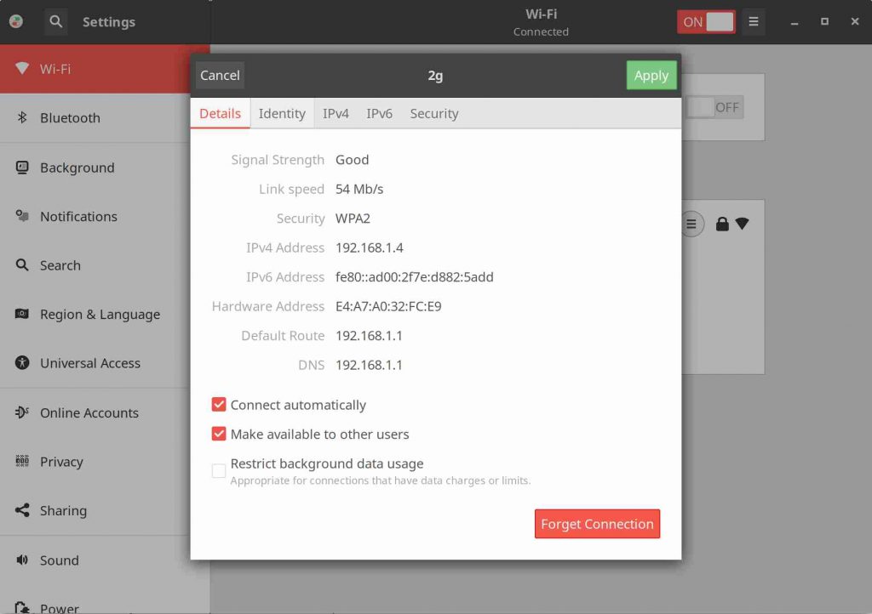Select the Background settings icon
Image resolution: width=872 pixels, height=614 pixels.
point(21,167)
